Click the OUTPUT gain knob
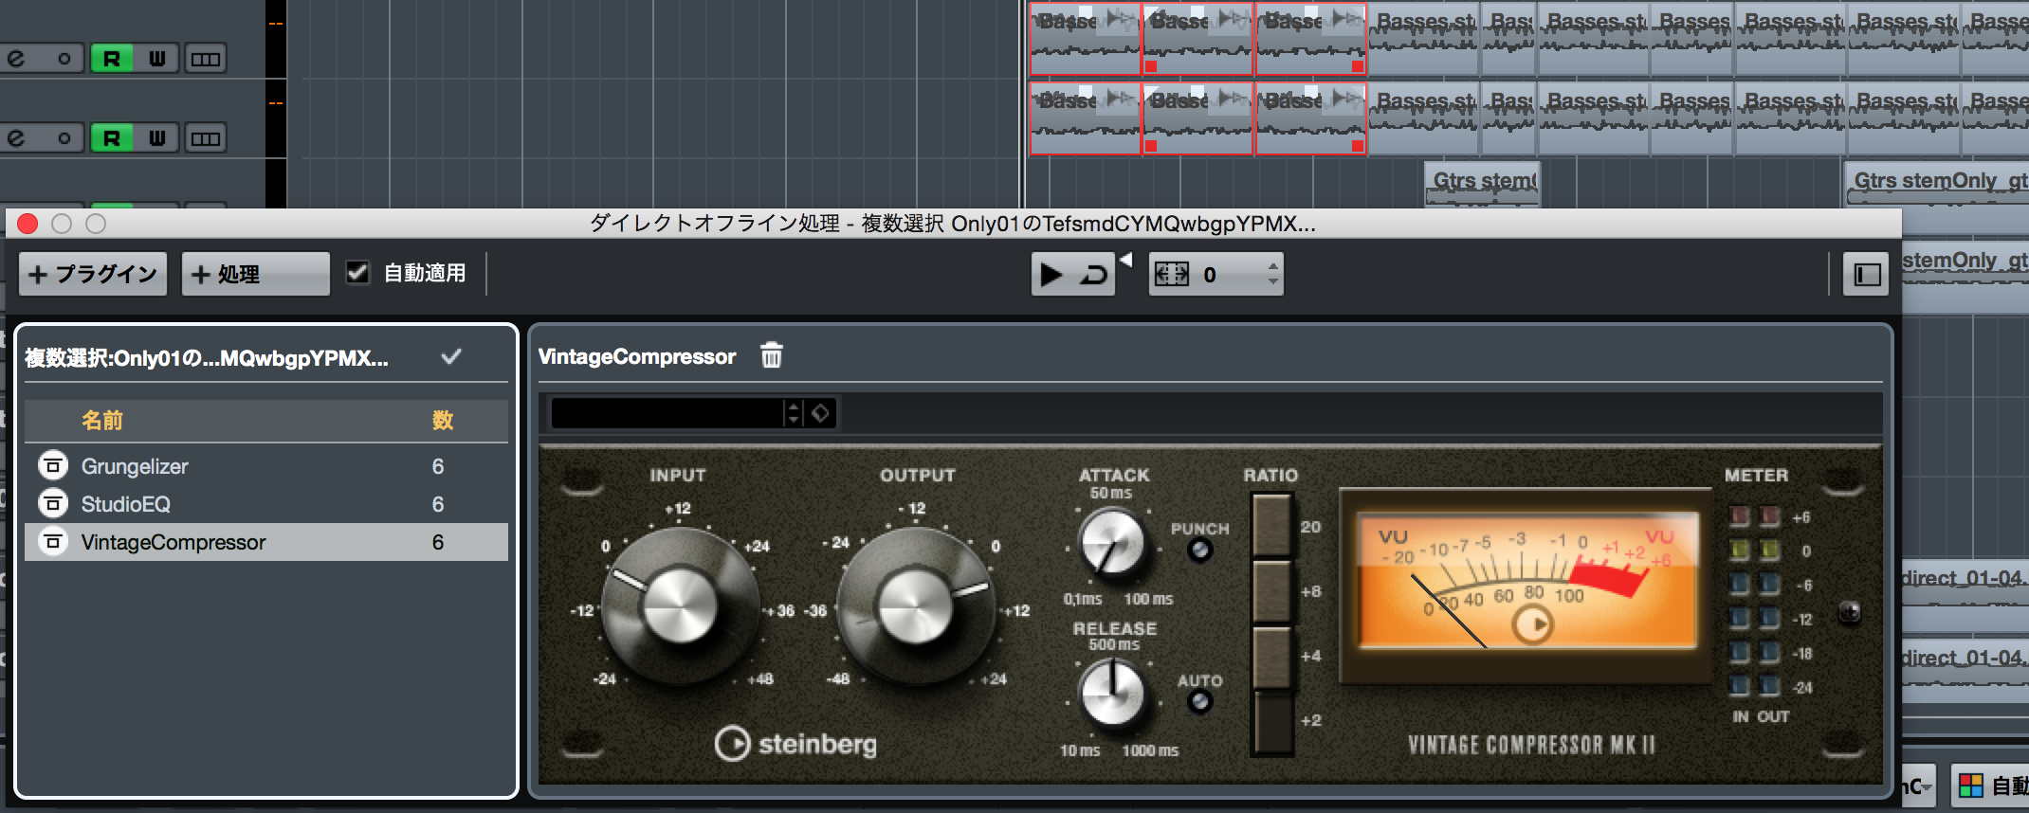2029x813 pixels. pos(916,606)
